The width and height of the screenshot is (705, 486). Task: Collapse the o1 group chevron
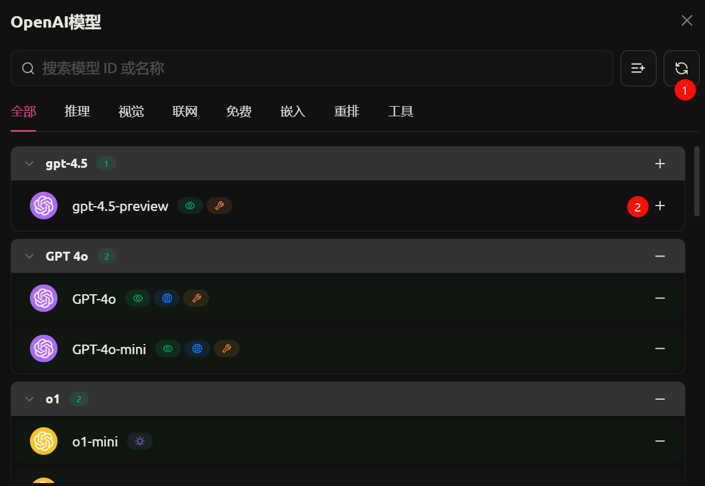[29, 399]
